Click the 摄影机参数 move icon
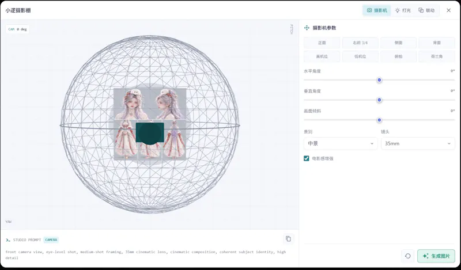 coord(307,28)
